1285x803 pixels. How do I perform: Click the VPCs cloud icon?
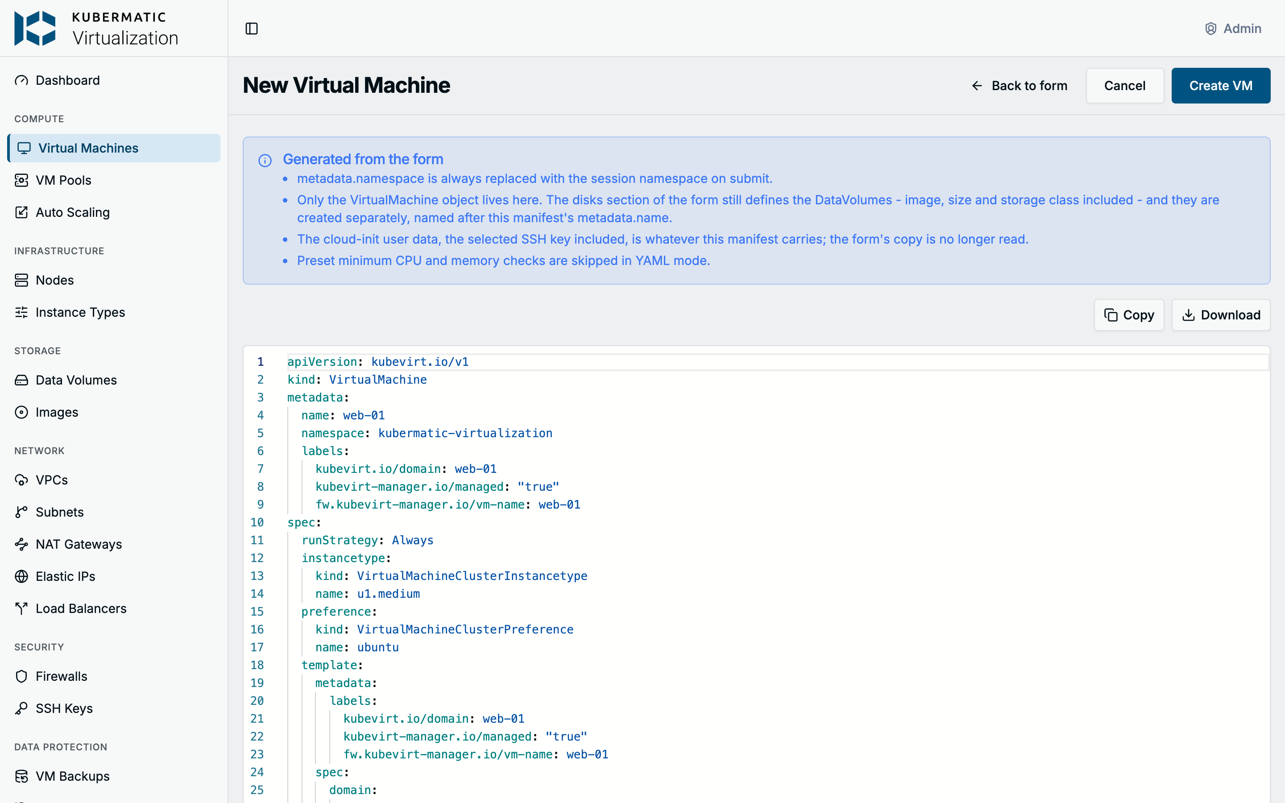tap(21, 480)
